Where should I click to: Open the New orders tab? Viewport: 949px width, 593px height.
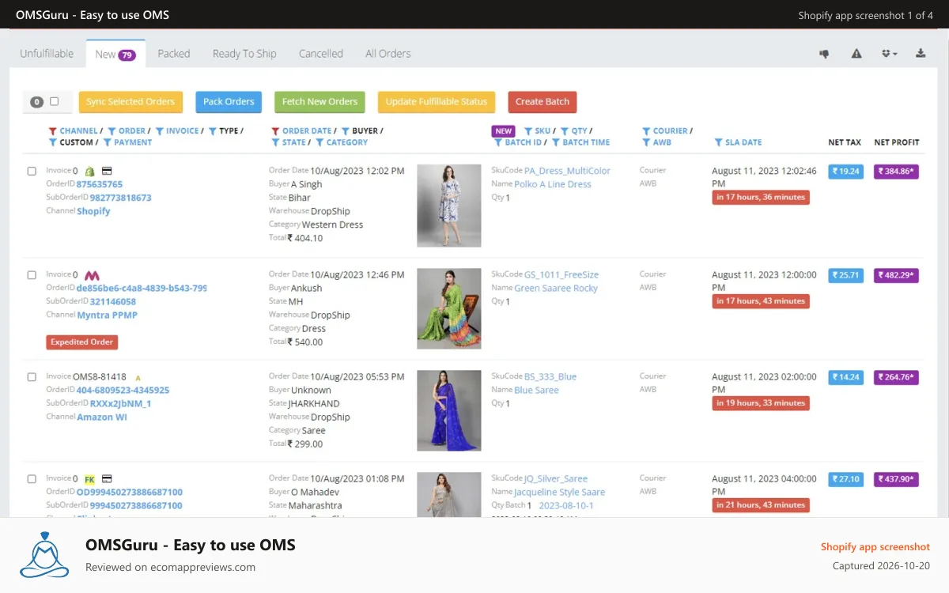coord(115,54)
